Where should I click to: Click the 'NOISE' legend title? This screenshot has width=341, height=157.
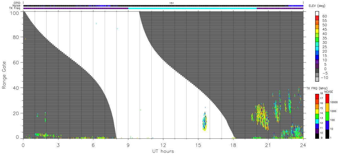[329, 92]
